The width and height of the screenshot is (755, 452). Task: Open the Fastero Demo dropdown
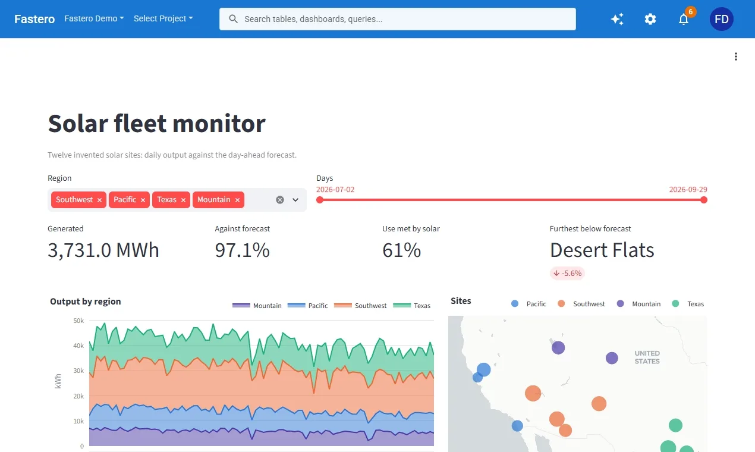[94, 18]
